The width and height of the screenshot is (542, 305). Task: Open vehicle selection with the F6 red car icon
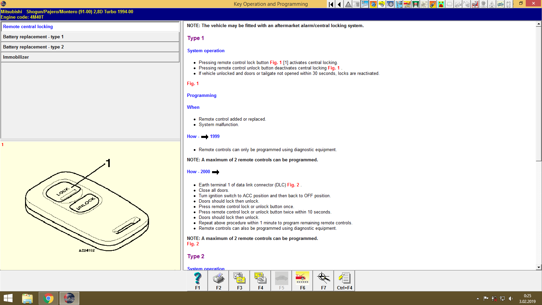pyautogui.click(x=302, y=281)
